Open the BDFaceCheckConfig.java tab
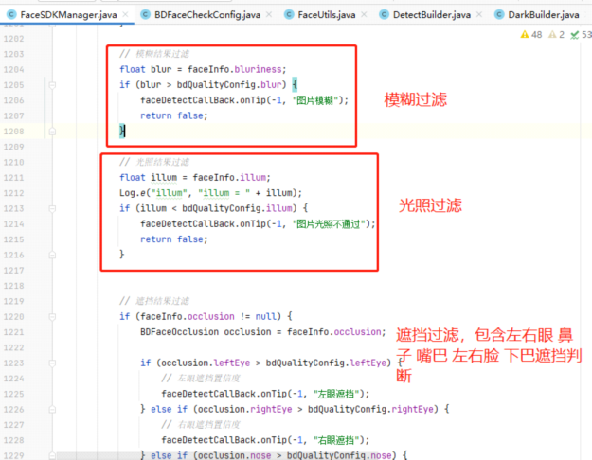The height and width of the screenshot is (460, 592). coord(207,15)
